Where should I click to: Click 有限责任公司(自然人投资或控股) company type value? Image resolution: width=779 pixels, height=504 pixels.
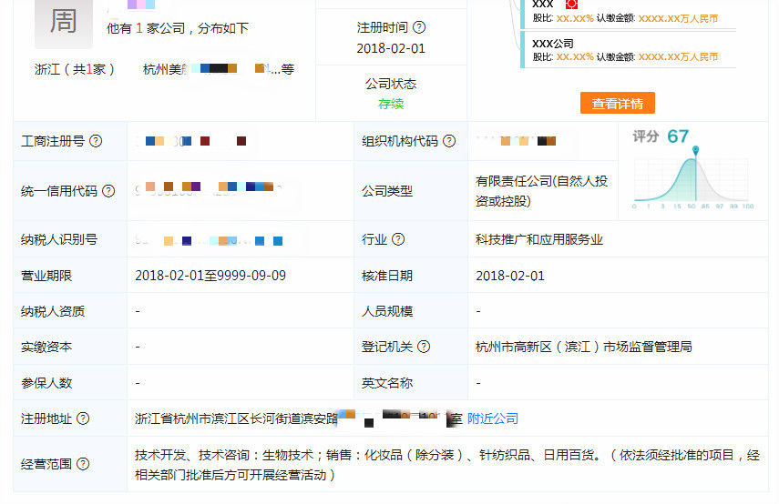541,191
